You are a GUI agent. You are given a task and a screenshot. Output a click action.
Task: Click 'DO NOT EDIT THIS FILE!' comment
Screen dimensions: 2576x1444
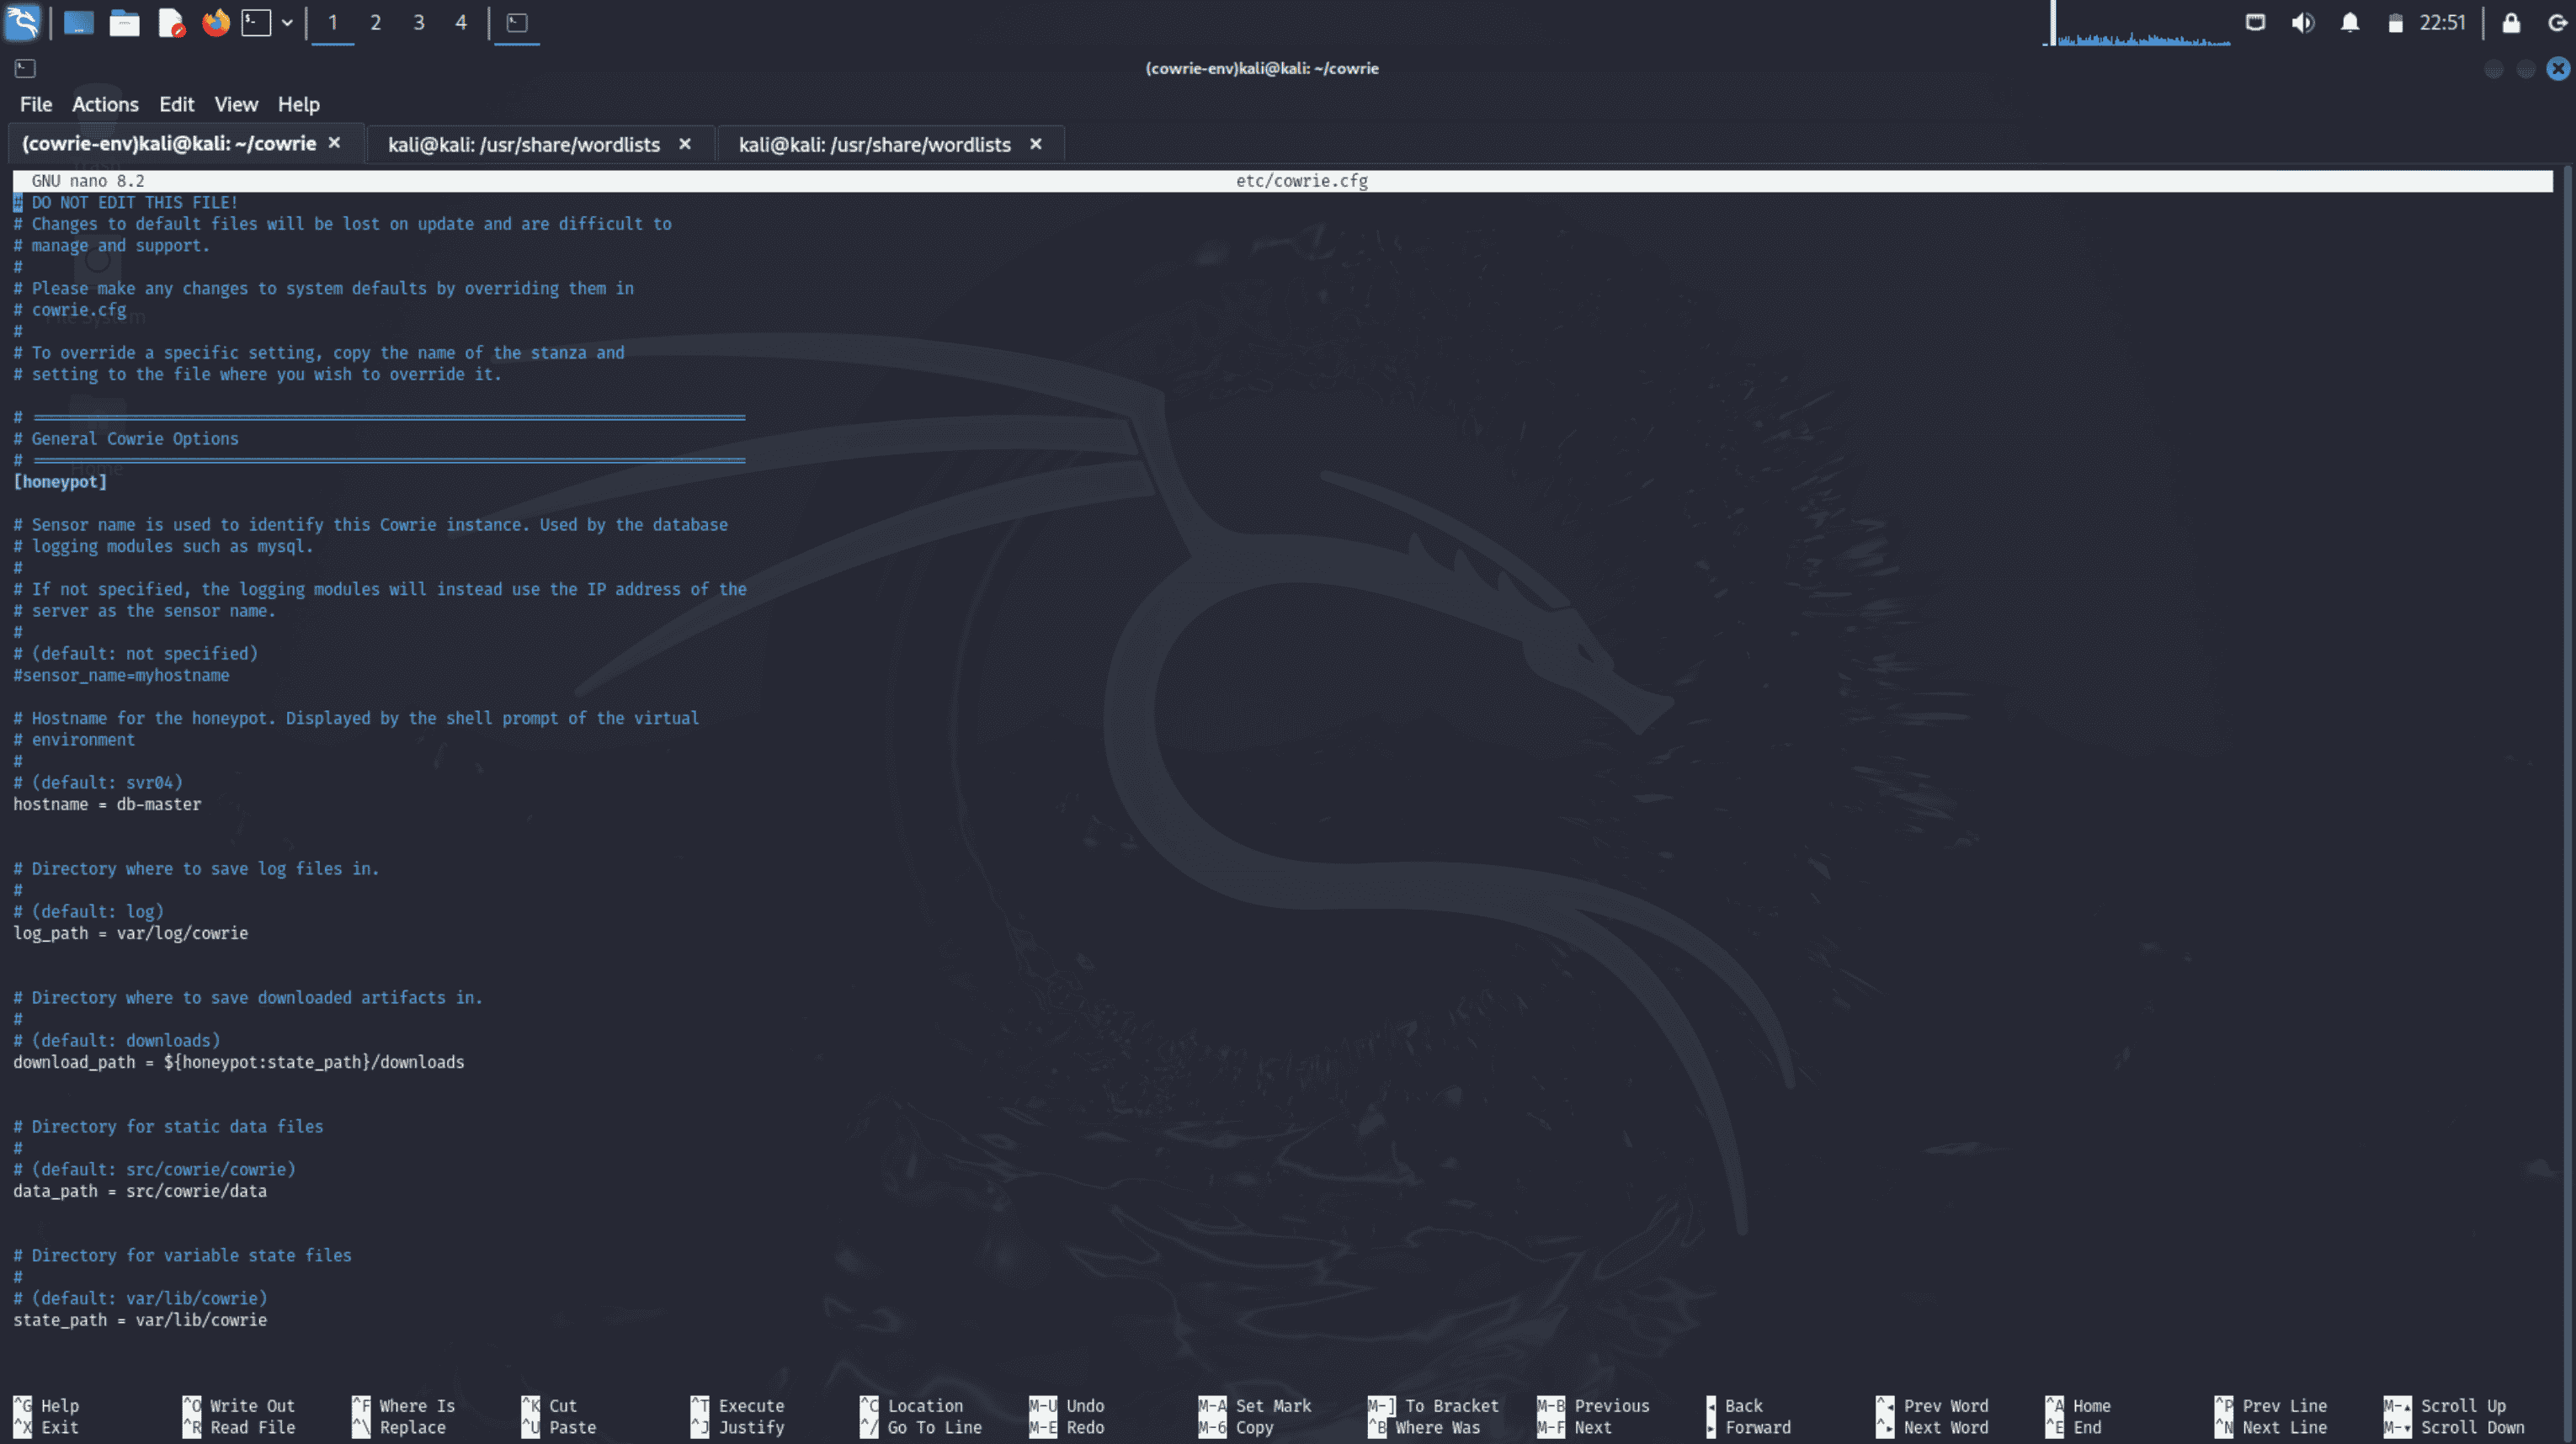135,202
